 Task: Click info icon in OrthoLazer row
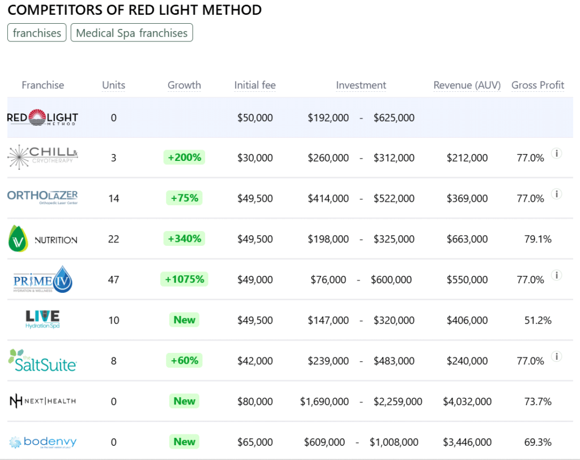[557, 194]
